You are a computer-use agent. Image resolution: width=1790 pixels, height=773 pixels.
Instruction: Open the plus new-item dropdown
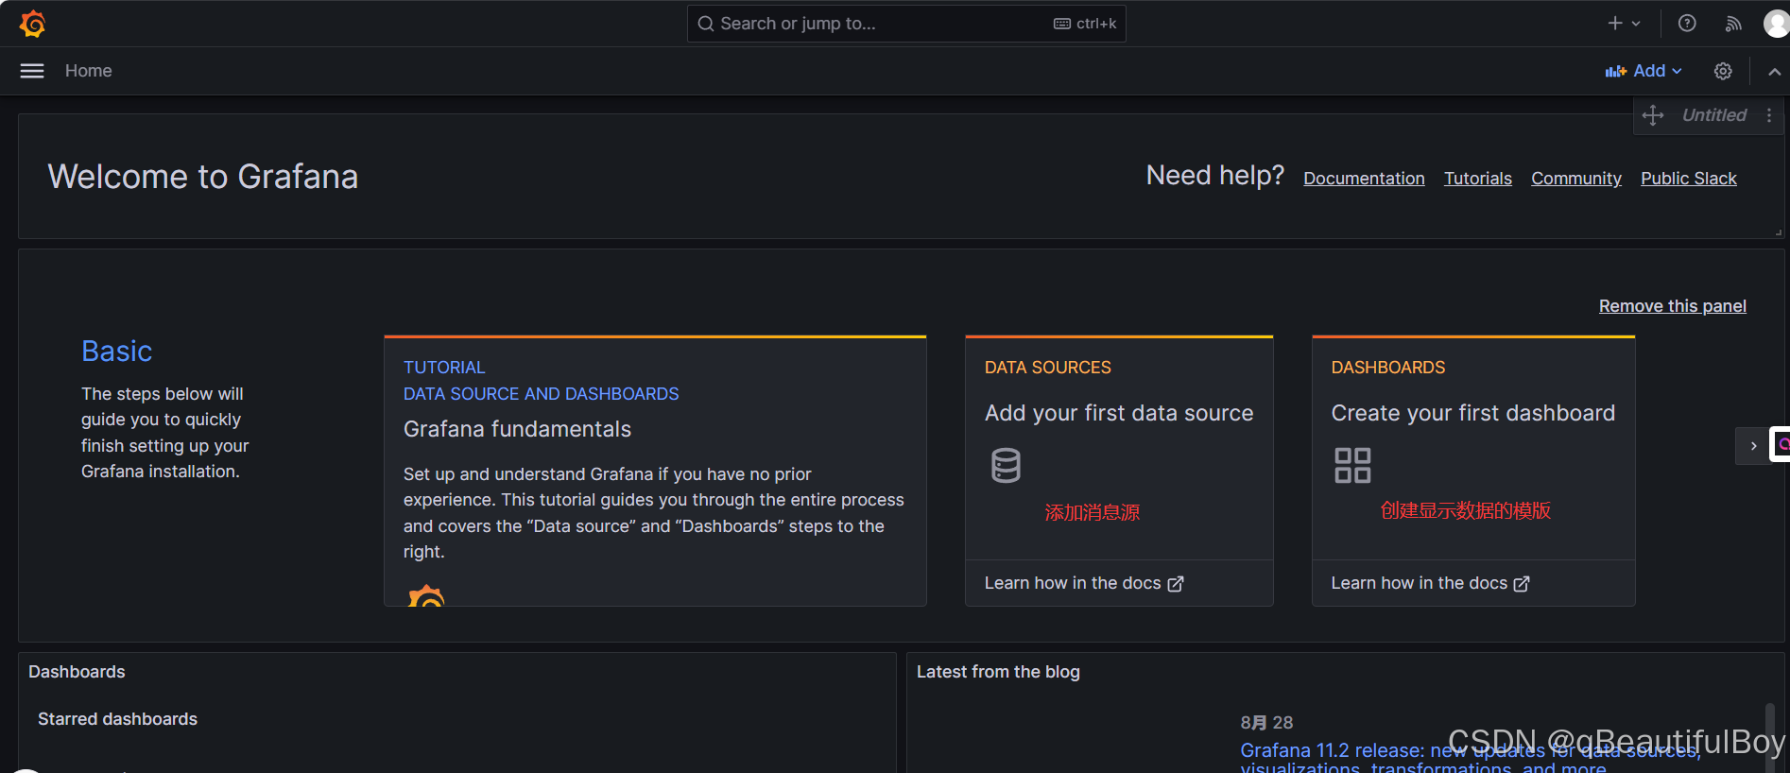pos(1624,24)
